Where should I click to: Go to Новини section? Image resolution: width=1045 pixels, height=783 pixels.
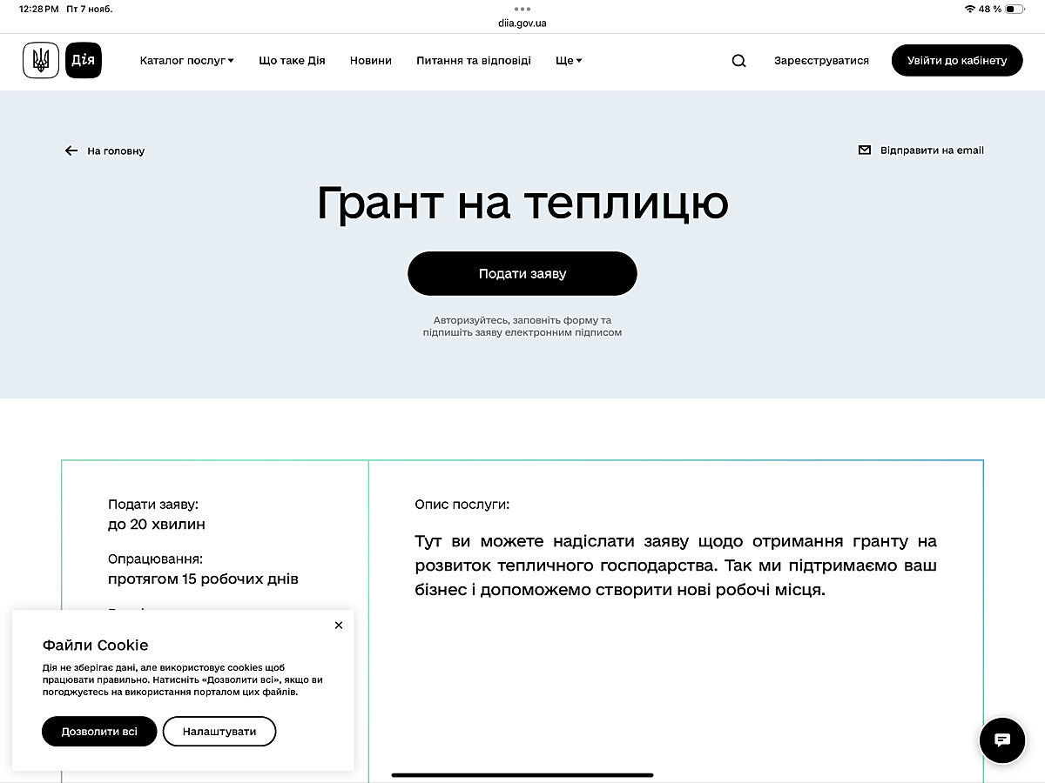(x=371, y=61)
